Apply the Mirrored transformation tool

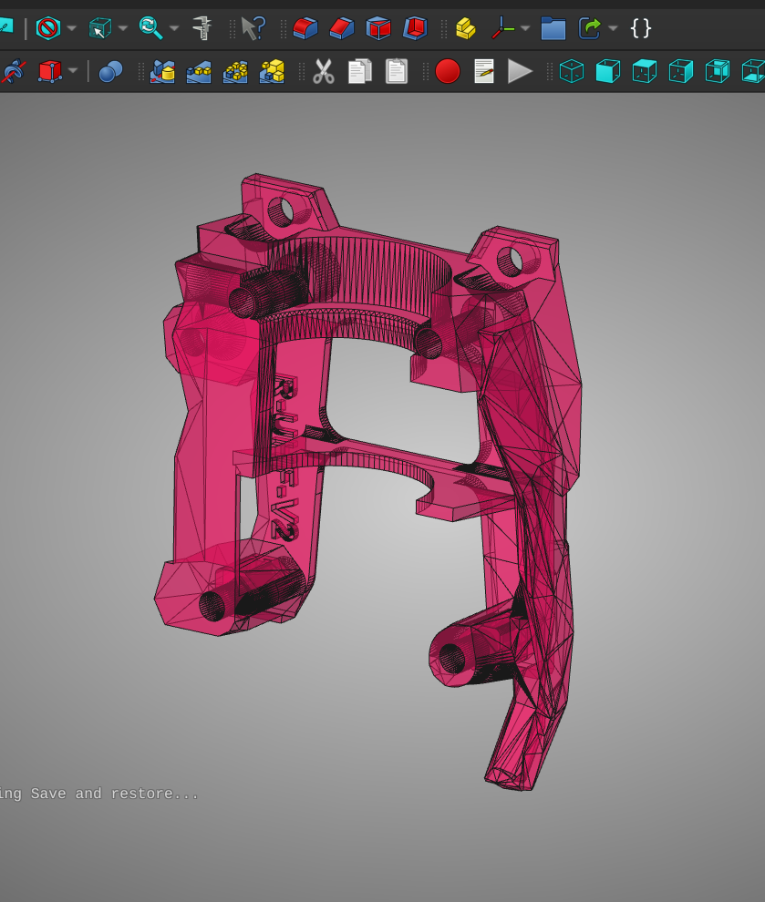pos(162,71)
